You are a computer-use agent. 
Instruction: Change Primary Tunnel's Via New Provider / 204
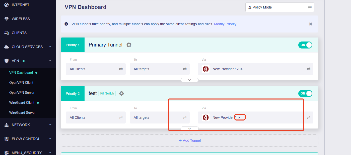[x=255, y=69]
